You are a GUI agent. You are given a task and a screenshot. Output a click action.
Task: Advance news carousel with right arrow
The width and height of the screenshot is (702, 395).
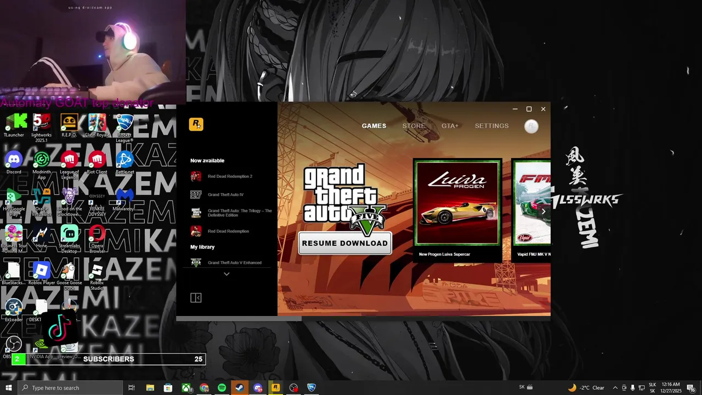point(544,211)
